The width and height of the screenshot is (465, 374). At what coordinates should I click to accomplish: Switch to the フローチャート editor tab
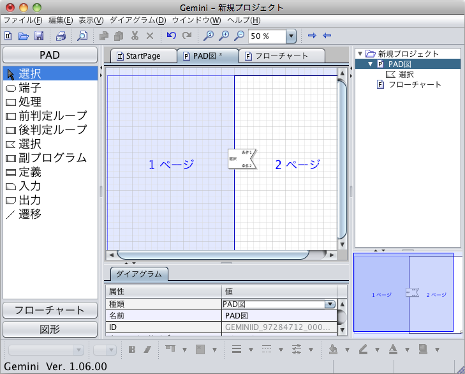click(x=282, y=56)
